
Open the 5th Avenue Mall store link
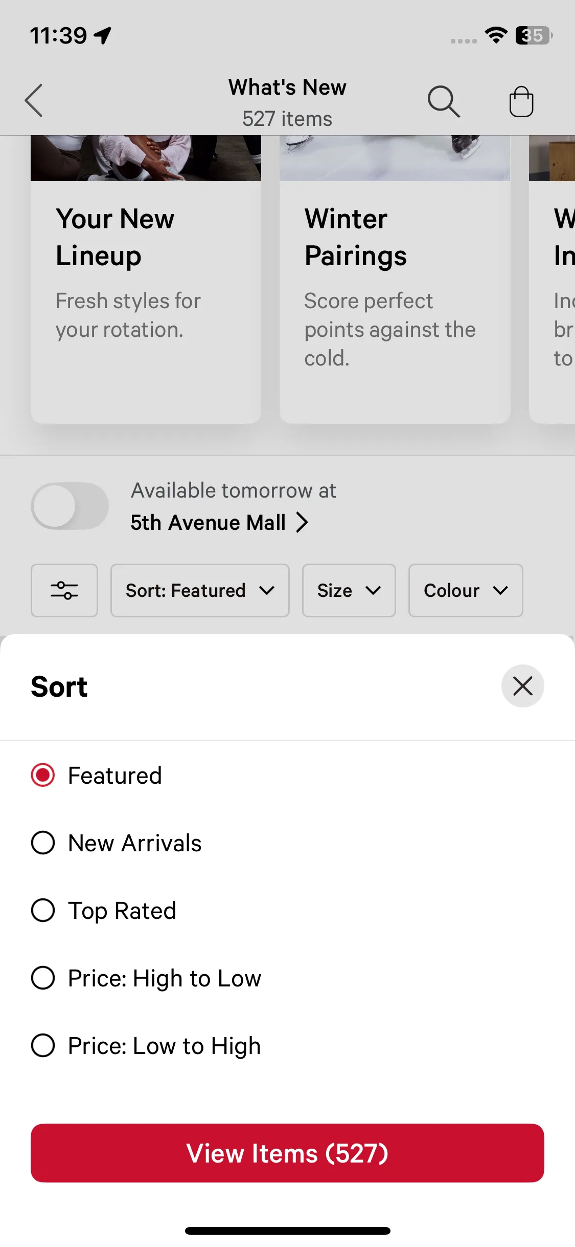(219, 523)
